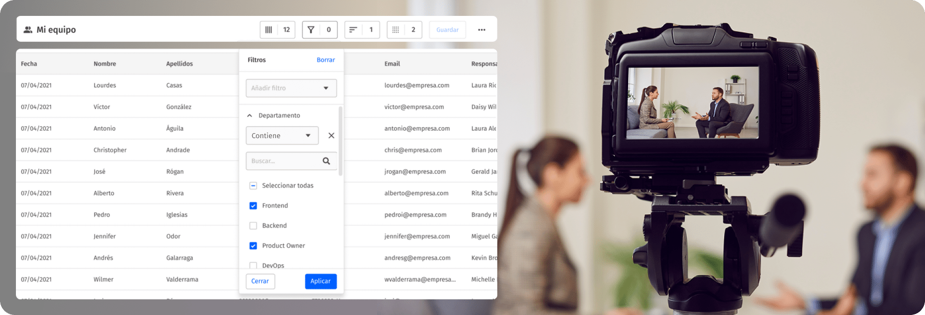Collapse the Departamento filter section
This screenshot has height=315, width=925.
[x=250, y=116]
